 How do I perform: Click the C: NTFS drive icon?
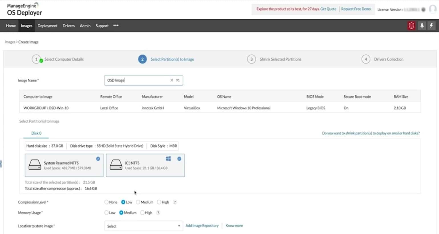coord(116,165)
